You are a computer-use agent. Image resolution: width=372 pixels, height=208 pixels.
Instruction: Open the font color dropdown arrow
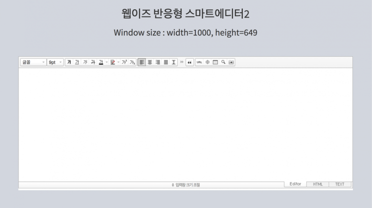pos(106,62)
